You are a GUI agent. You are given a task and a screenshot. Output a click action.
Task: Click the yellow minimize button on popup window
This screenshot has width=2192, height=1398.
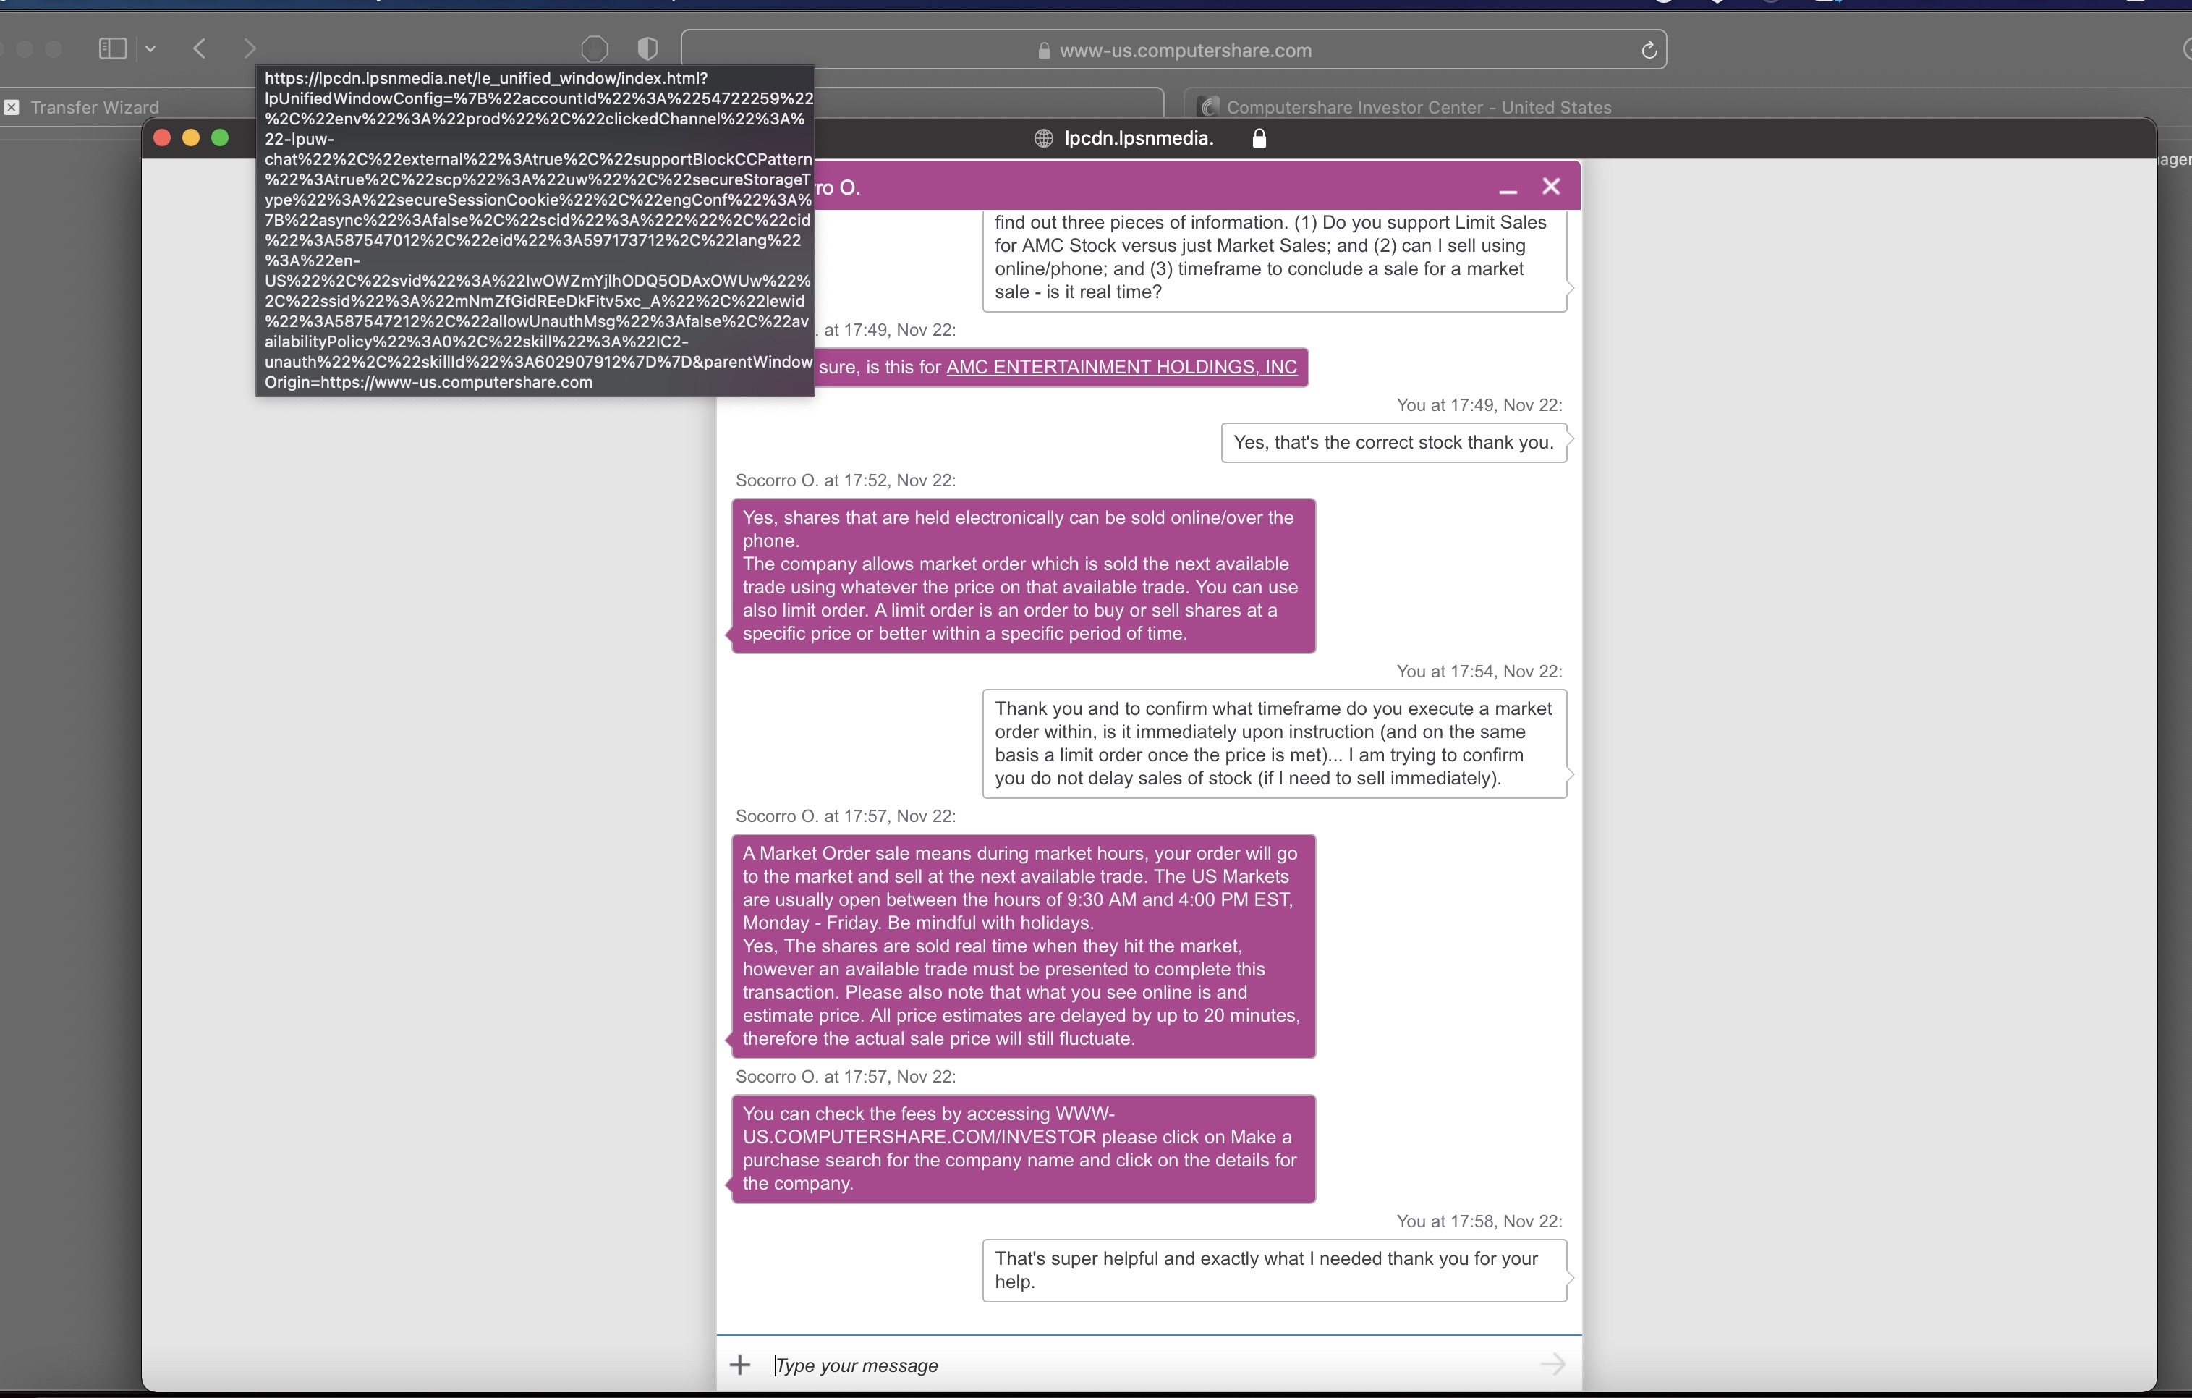coord(190,137)
